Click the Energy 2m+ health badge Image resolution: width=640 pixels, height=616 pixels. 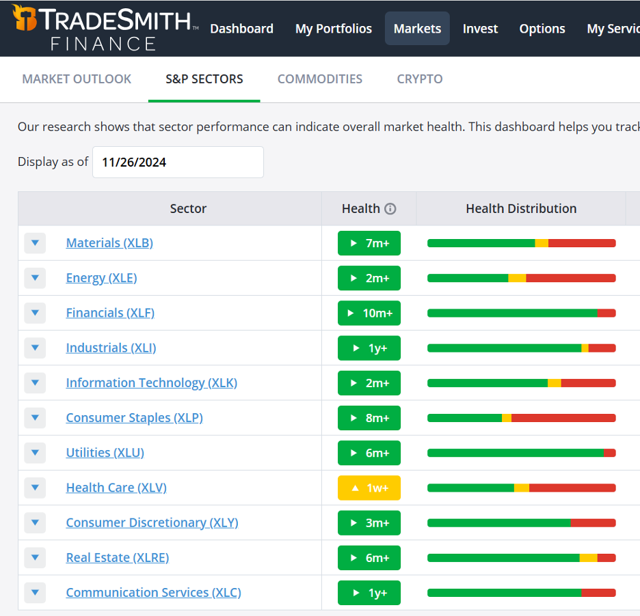[x=369, y=278]
